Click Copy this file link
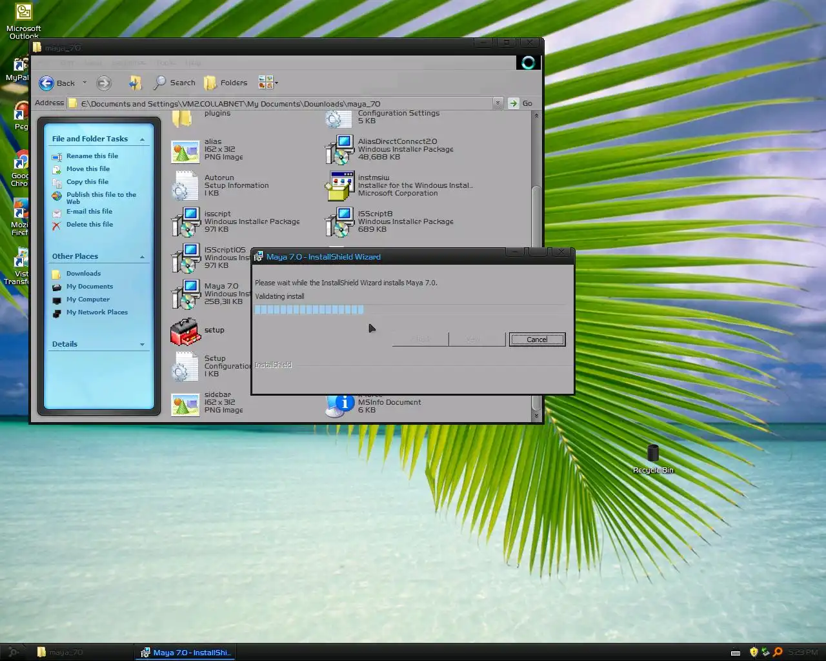The height and width of the screenshot is (661, 826). click(87, 182)
